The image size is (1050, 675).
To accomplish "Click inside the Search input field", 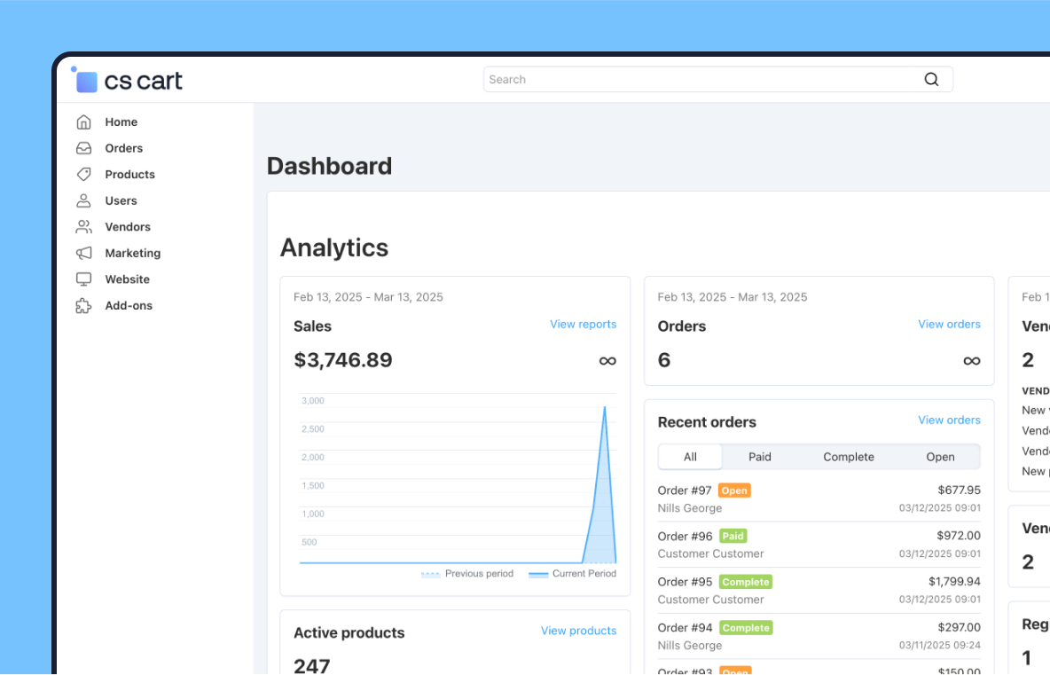I will click(x=692, y=79).
